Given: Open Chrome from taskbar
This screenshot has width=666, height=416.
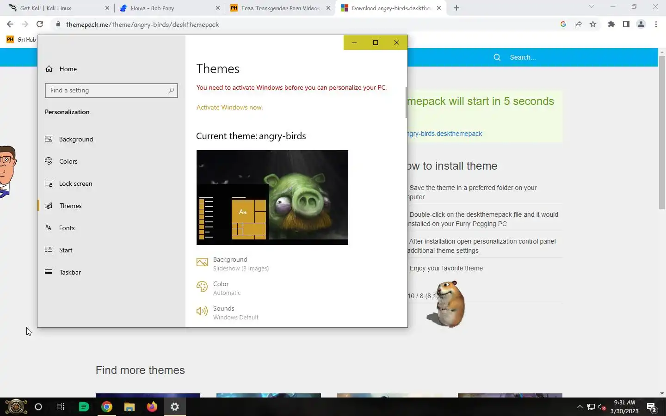Looking at the screenshot, I should tap(106, 407).
